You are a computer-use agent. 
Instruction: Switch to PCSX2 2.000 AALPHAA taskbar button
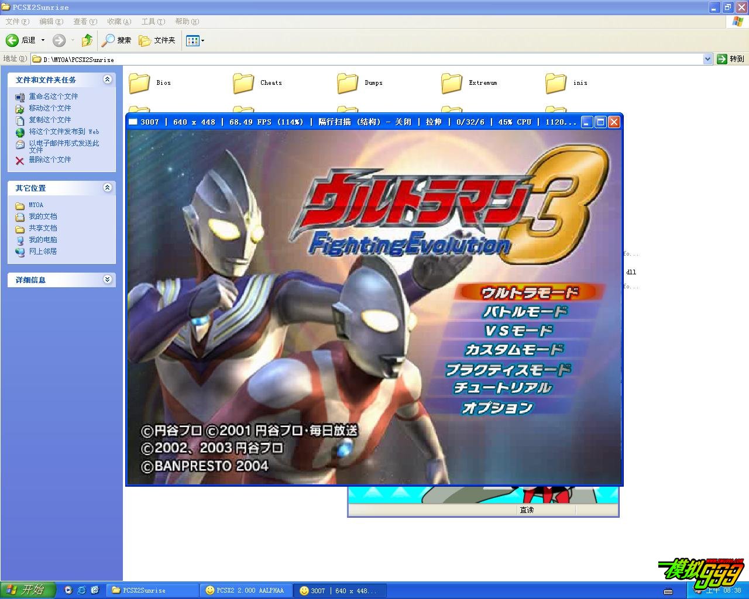point(247,590)
